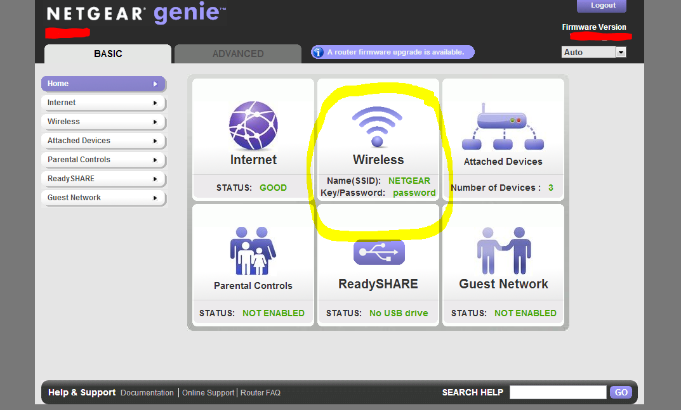
Task: Click the Wireless signal icon
Action: pos(378,127)
